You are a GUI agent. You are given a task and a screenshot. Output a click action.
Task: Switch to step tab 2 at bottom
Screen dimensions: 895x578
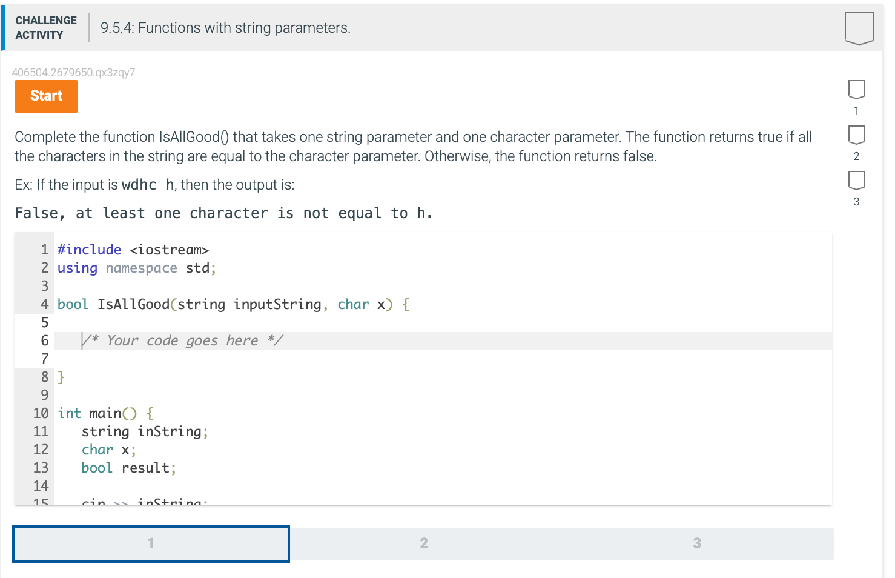423,543
